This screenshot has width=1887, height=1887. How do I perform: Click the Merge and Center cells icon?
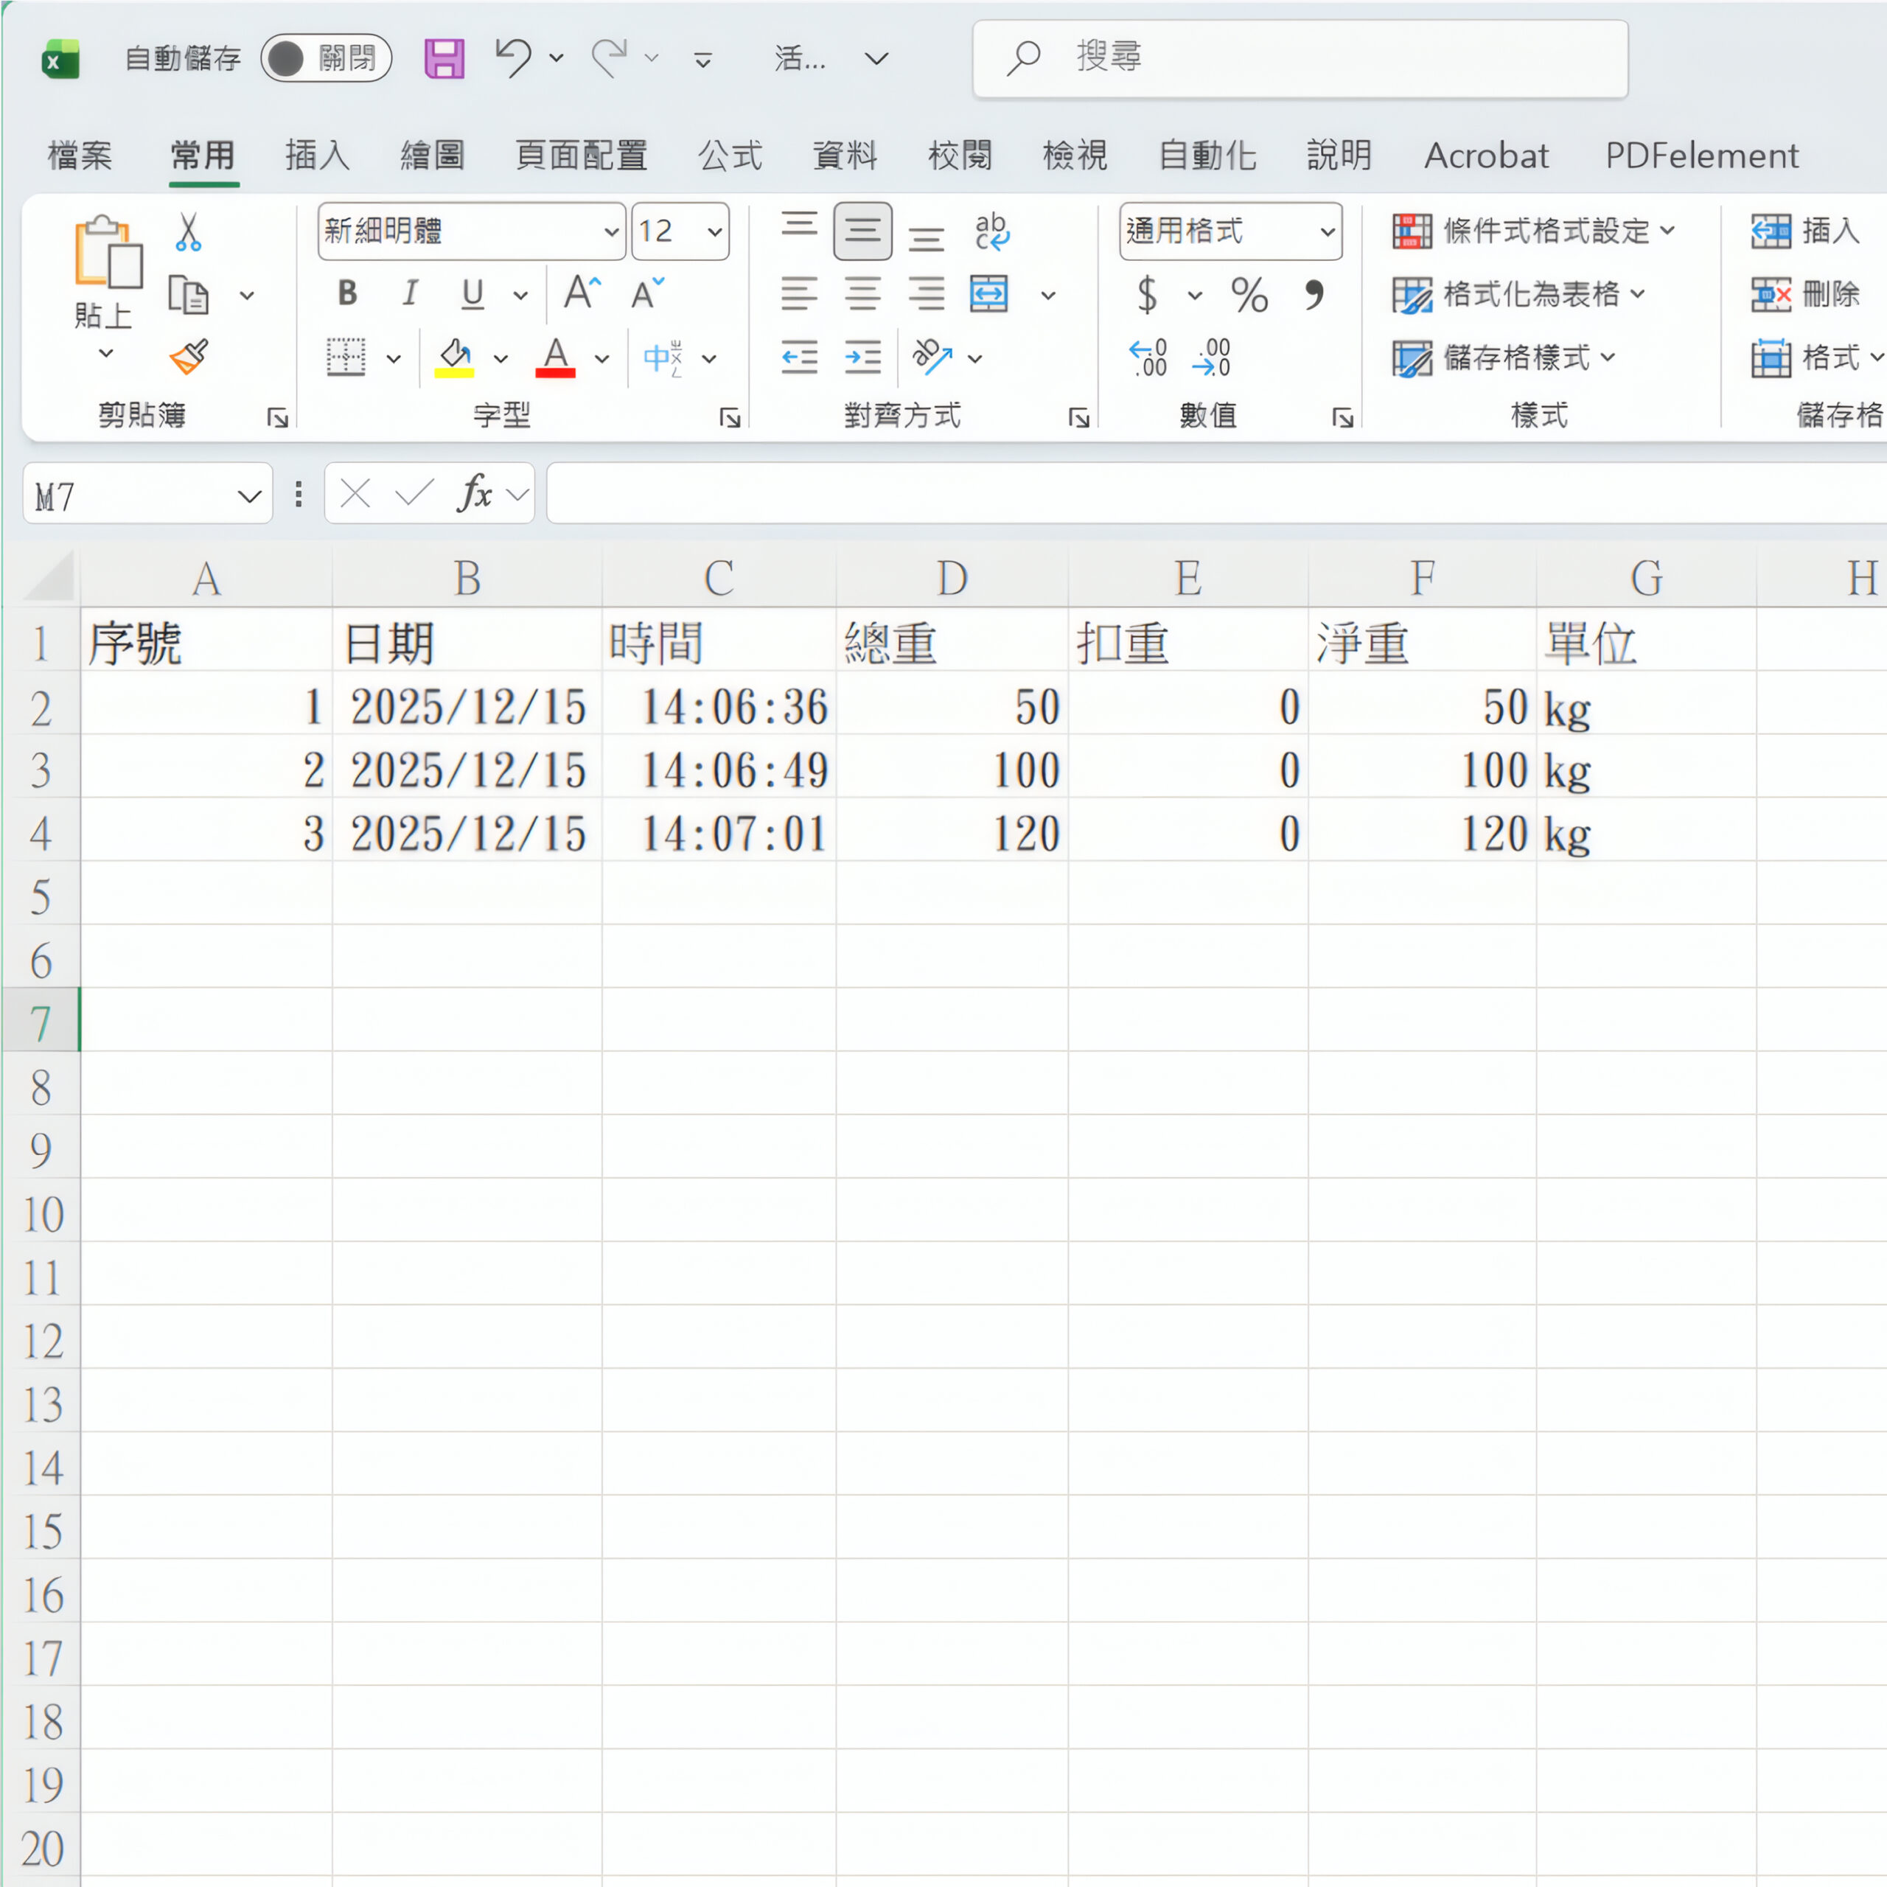(988, 294)
